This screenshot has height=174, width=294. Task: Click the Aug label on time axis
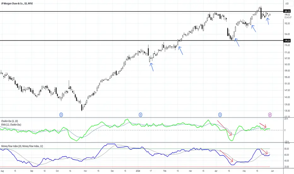(x=2, y=171)
